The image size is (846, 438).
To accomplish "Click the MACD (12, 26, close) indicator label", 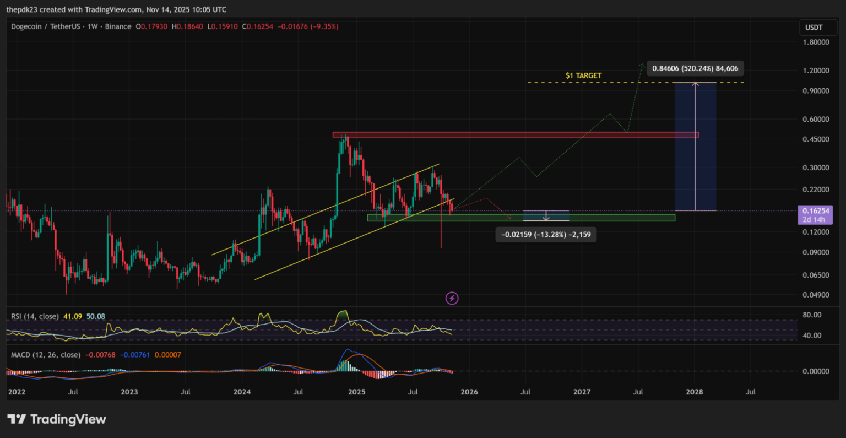I will coord(46,355).
